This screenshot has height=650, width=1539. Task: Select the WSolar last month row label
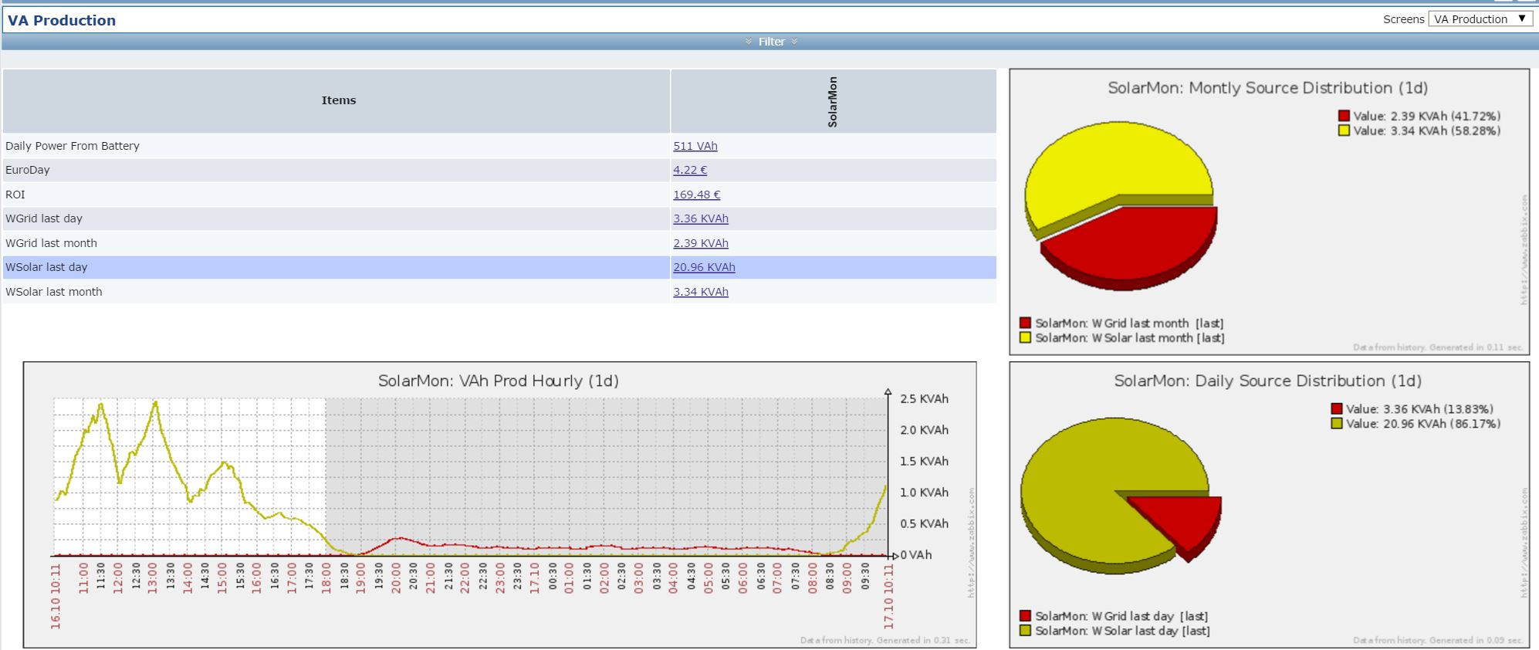pos(54,292)
